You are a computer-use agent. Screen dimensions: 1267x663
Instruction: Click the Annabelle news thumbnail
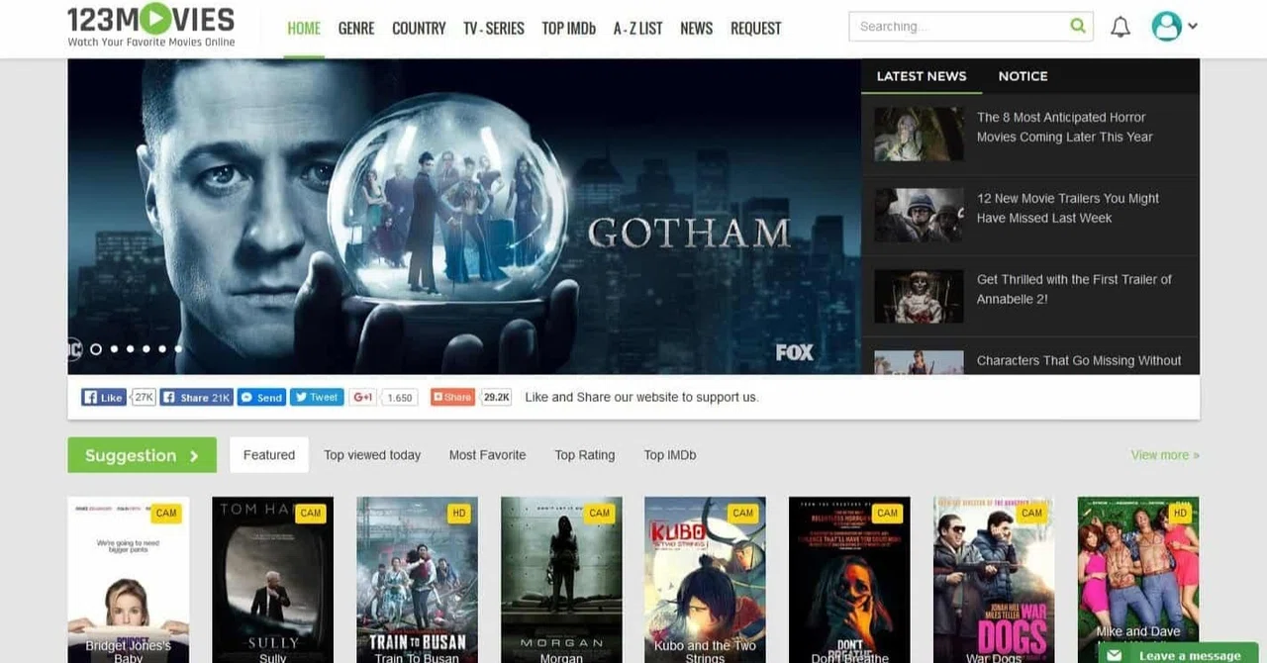click(x=919, y=297)
